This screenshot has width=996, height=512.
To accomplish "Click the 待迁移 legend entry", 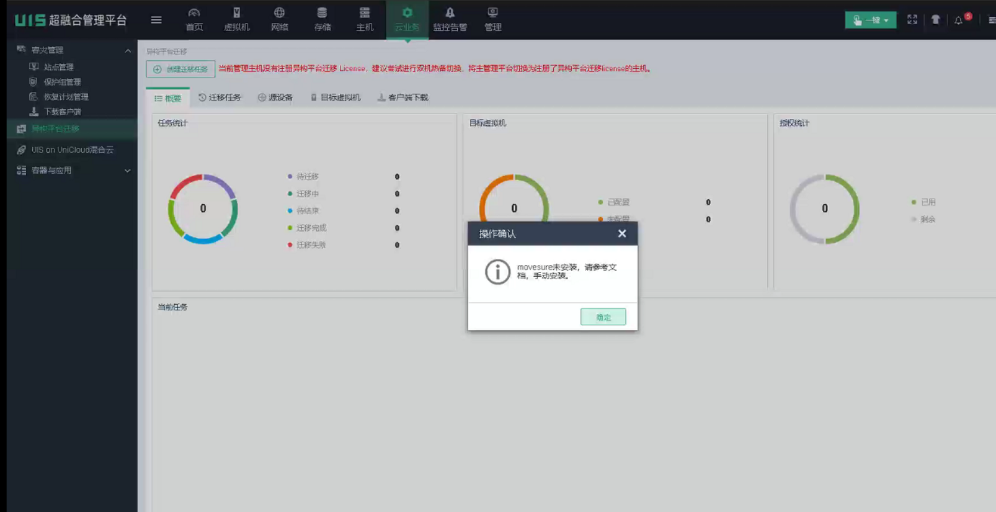I will [x=303, y=177].
